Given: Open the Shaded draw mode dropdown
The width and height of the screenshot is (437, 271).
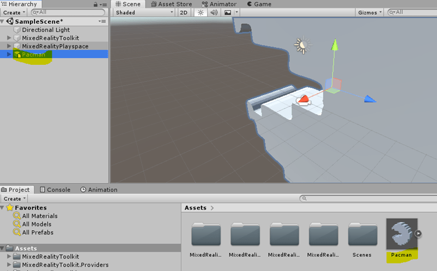Looking at the screenshot, I should pos(144,13).
